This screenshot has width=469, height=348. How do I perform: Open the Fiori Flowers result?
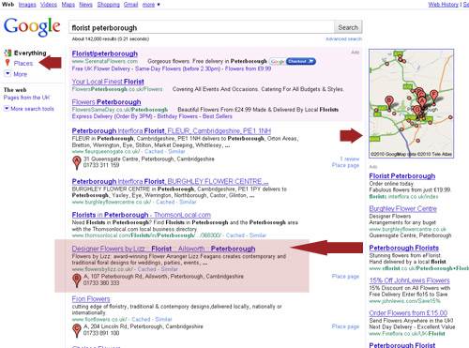point(91,299)
